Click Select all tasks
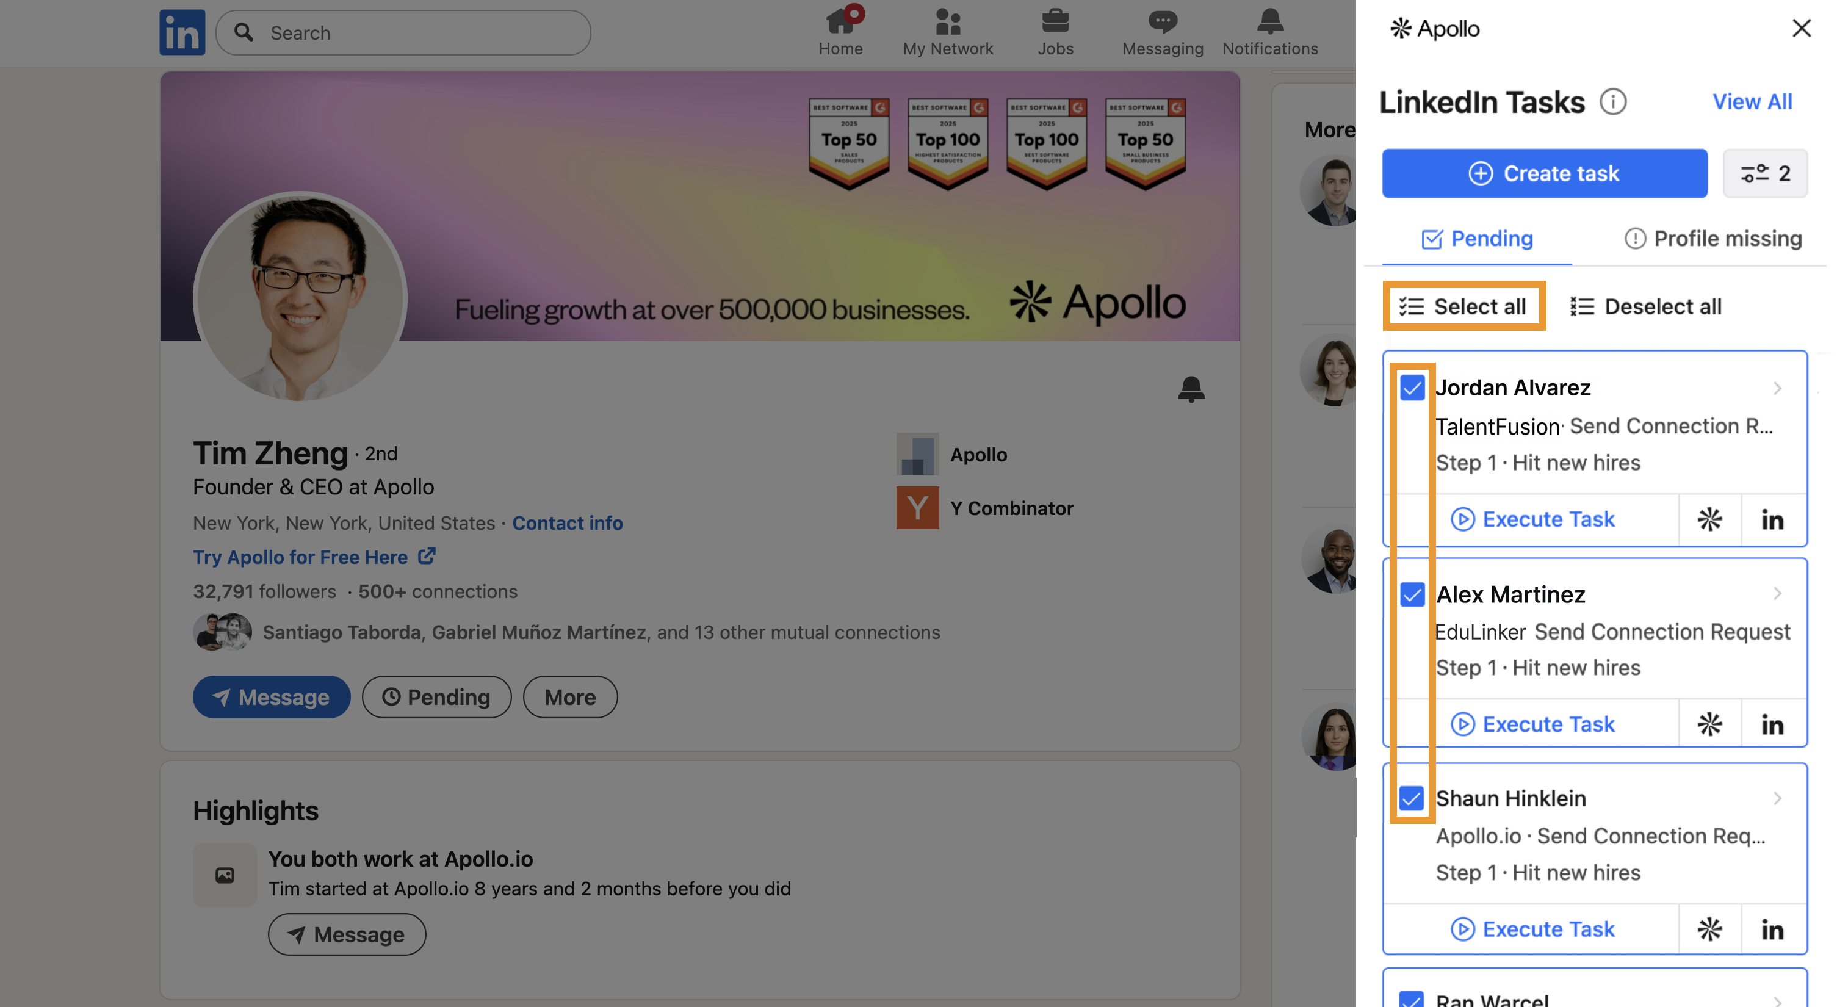The width and height of the screenshot is (1837, 1007). click(x=1463, y=306)
